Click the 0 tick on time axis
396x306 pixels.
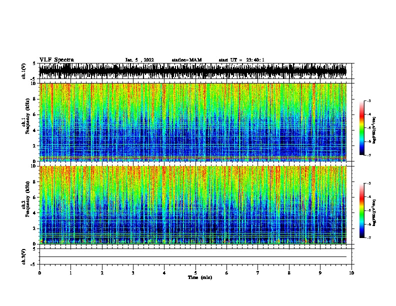[39, 273]
